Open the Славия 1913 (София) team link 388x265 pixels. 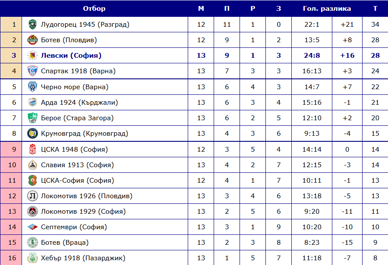click(77, 165)
